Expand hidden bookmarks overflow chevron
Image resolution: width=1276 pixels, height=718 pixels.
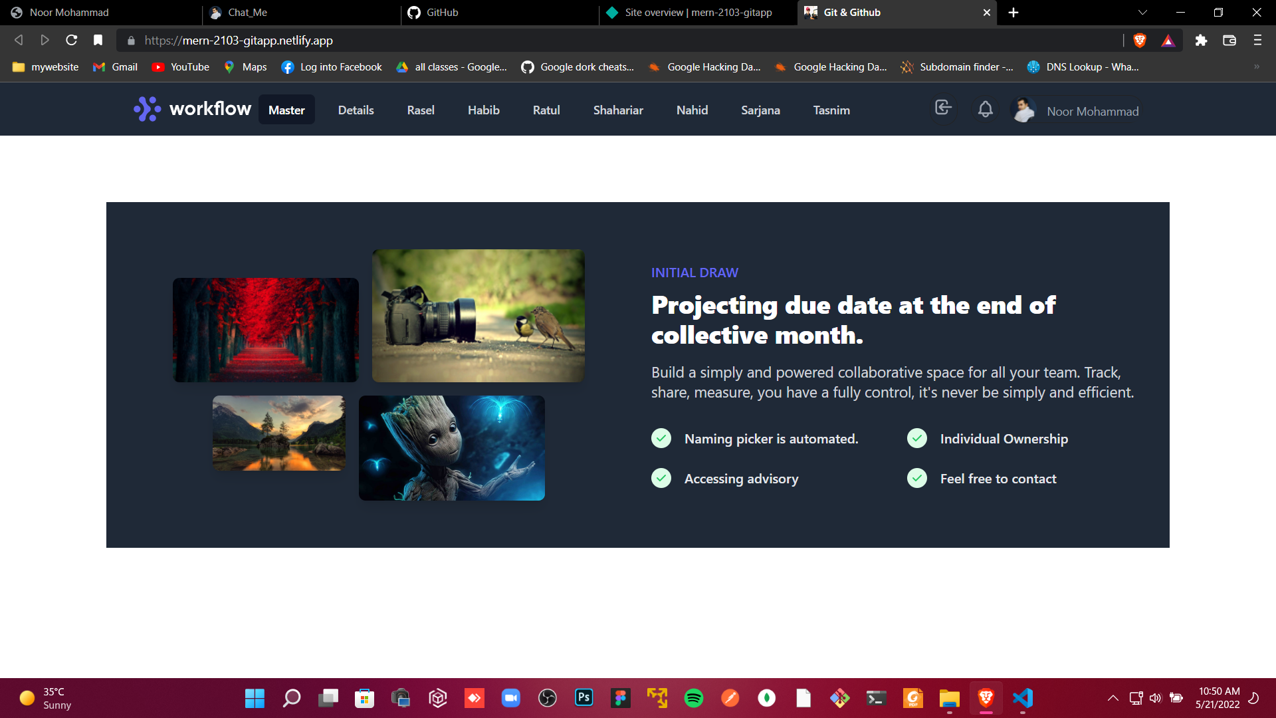(x=1257, y=67)
